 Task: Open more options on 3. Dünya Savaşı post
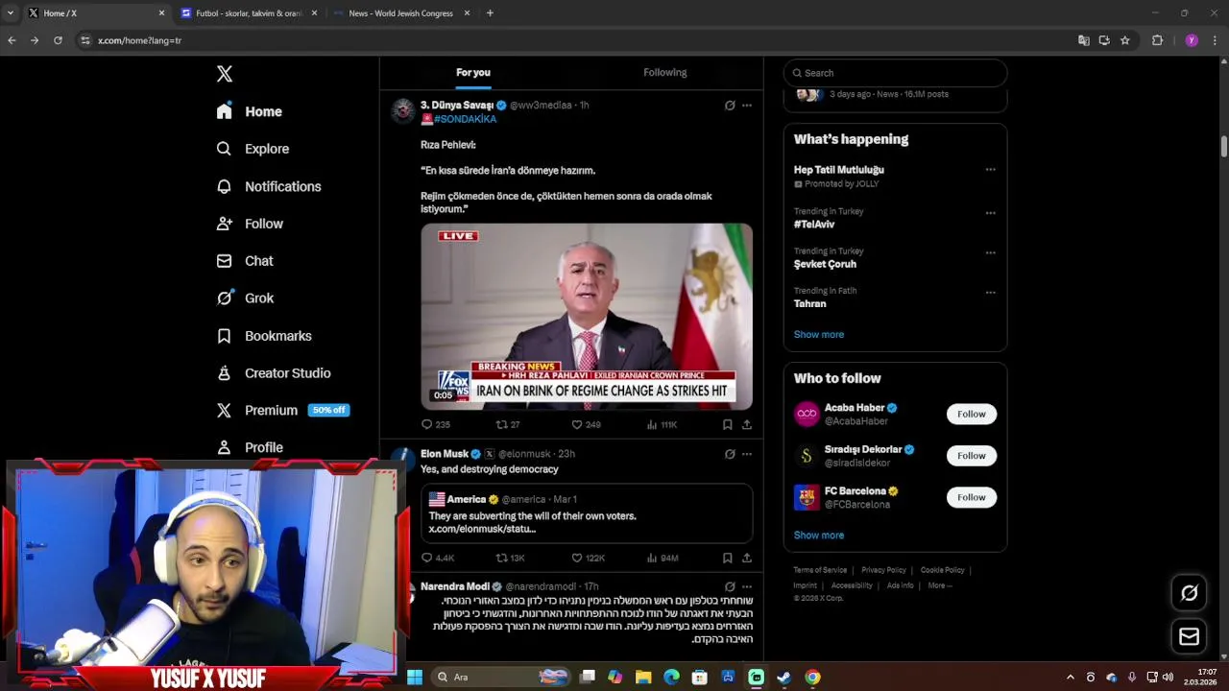coord(747,106)
